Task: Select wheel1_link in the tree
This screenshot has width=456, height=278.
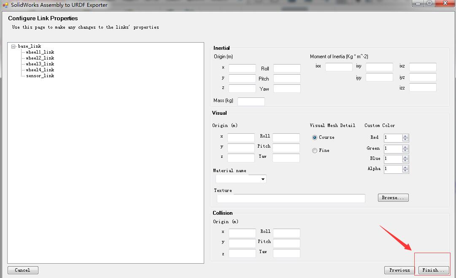Action: [x=40, y=52]
